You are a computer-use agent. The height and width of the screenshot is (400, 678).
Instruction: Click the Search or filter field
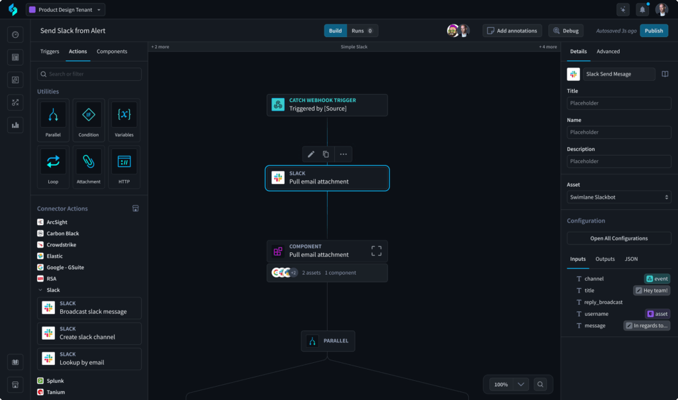coord(89,74)
